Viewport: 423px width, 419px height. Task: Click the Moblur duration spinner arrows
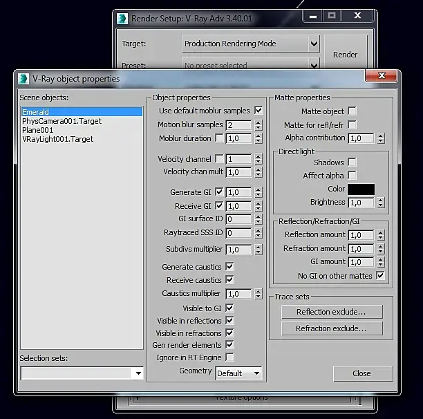pyautogui.click(x=258, y=138)
